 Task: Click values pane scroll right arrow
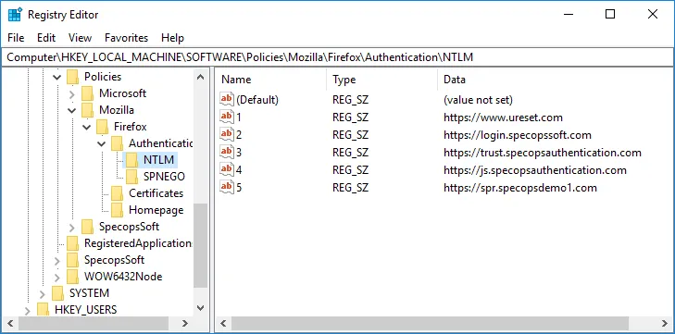664,323
